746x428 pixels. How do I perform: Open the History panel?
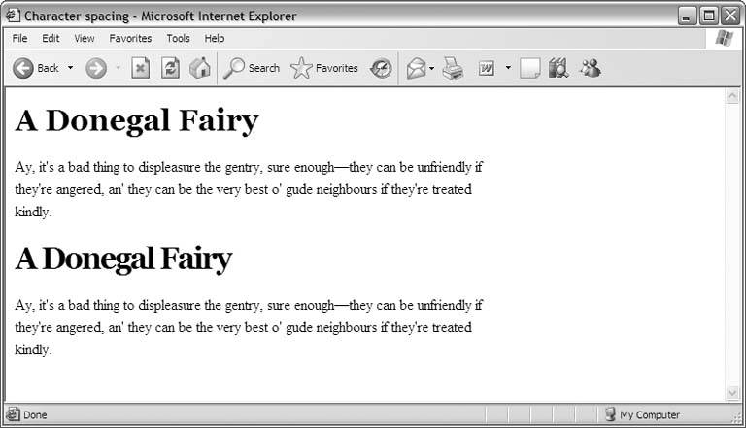pos(382,68)
